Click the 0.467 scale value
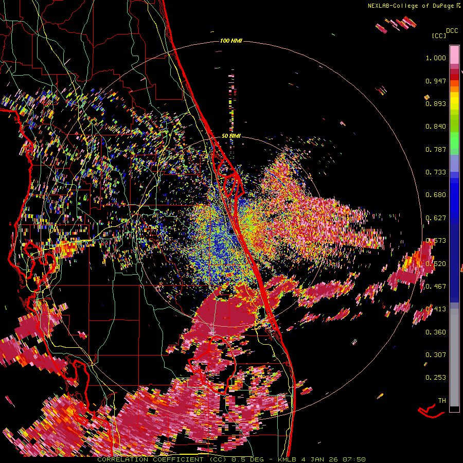 [436, 287]
